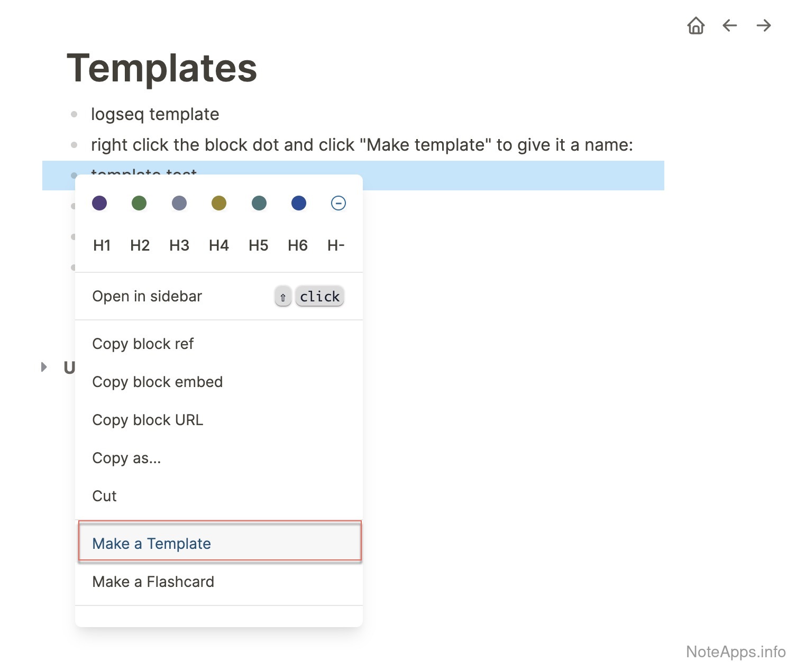Pick the H6 heading level
The width and height of the screenshot is (787, 662).
(298, 245)
